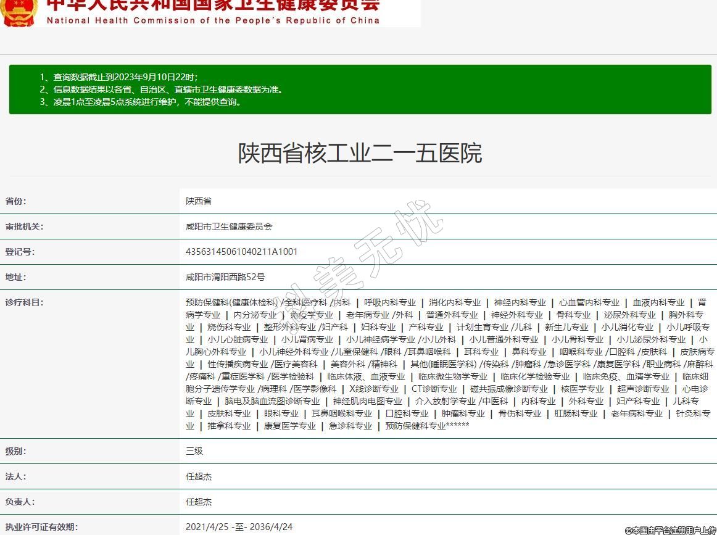The image size is (717, 535).
Task: Click the registration number 43563145061040211A1001
Action: point(241,252)
